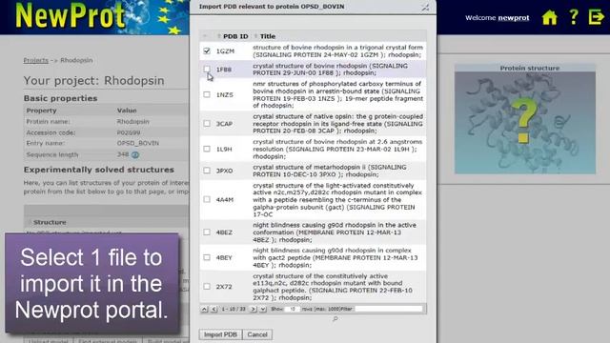Uncheck the 1GZM checkbox
Image resolution: width=610 pixels, height=343 pixels.
coord(207,50)
